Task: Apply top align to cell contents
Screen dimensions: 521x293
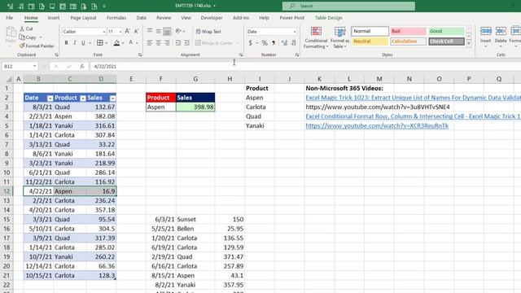Action: click(150, 31)
